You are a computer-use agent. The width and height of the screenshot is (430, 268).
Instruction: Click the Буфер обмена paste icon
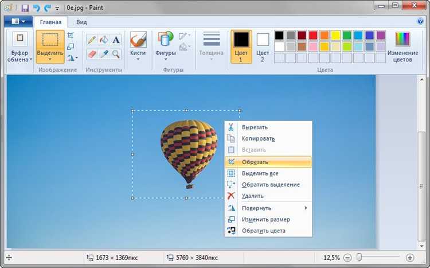point(19,38)
